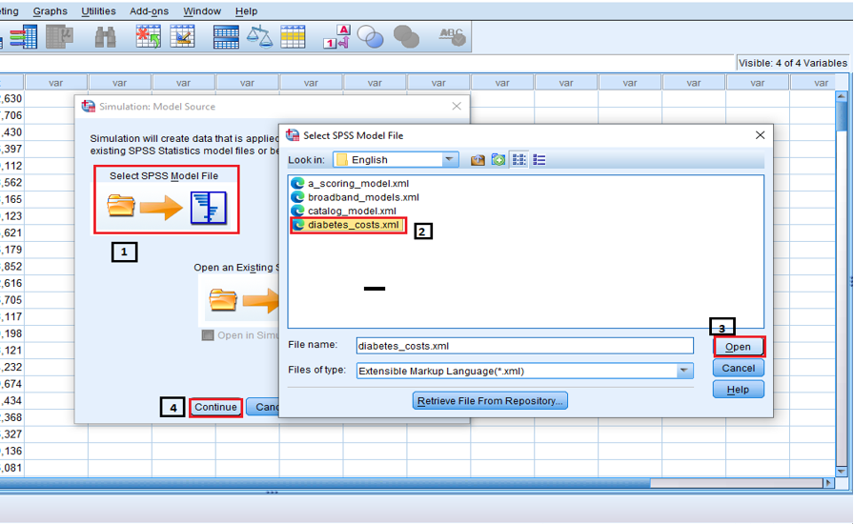This screenshot has width=854, height=524.
Task: Click the Up One Level folder icon
Action: (478, 160)
